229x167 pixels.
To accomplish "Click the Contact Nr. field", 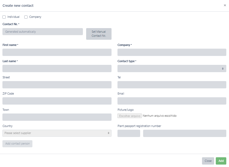I will click(43, 32).
